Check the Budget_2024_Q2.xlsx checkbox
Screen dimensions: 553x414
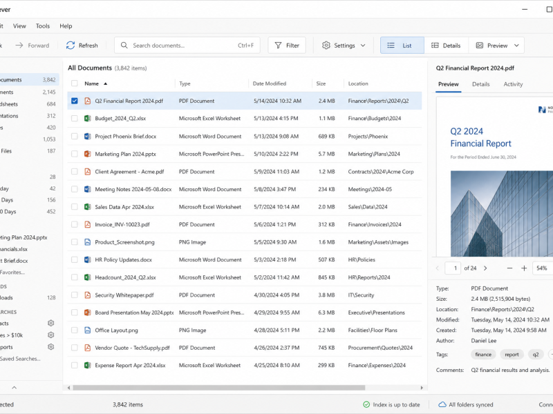tap(75, 119)
